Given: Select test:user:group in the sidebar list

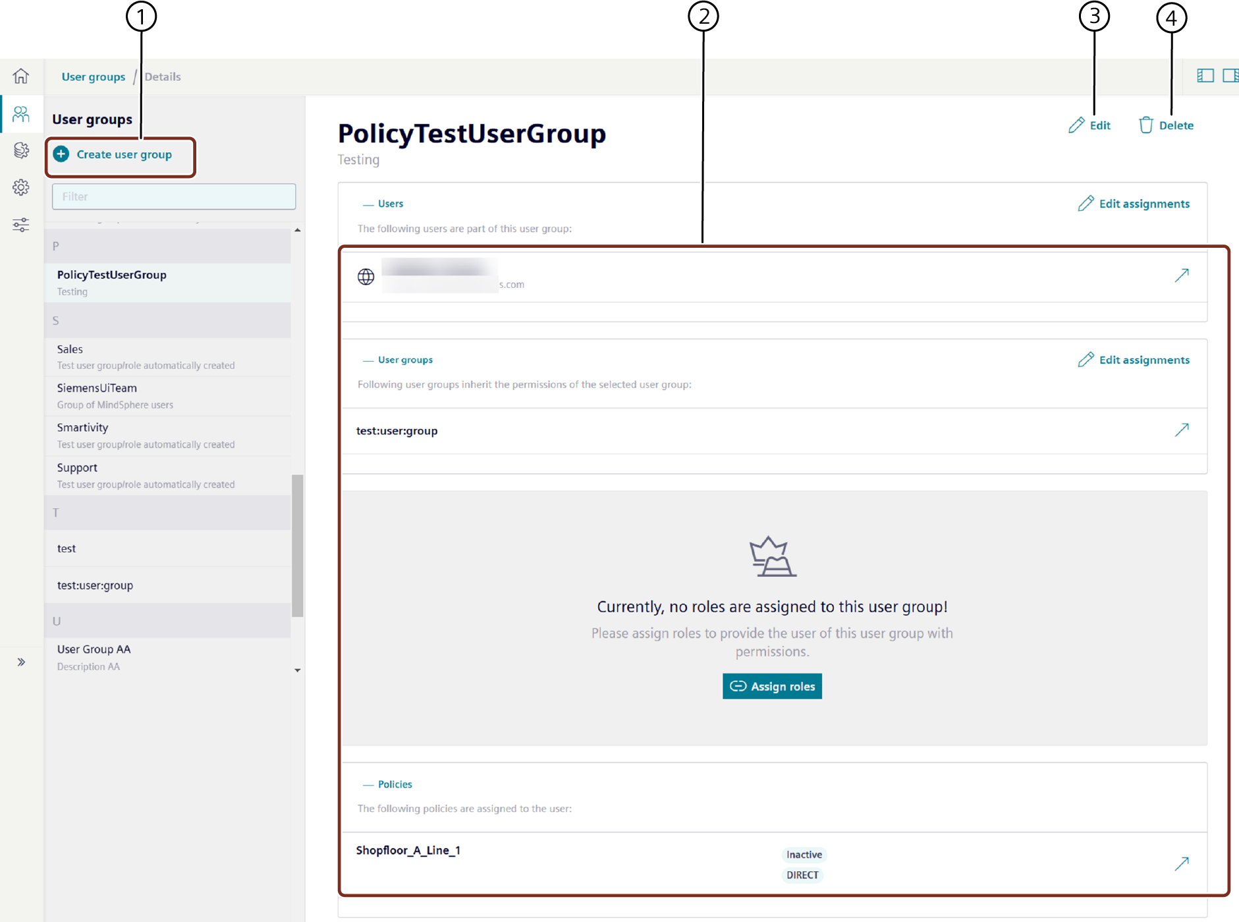Looking at the screenshot, I should pos(167,585).
